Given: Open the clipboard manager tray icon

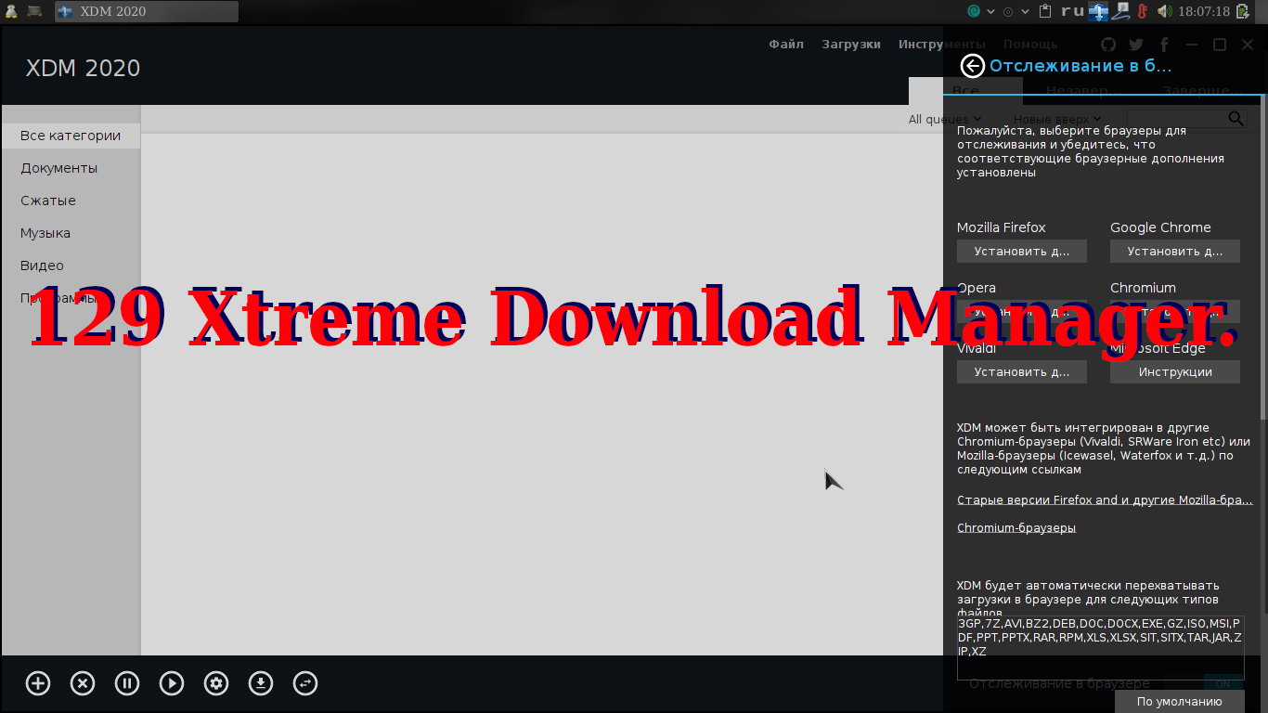Looking at the screenshot, I should click(x=1046, y=11).
